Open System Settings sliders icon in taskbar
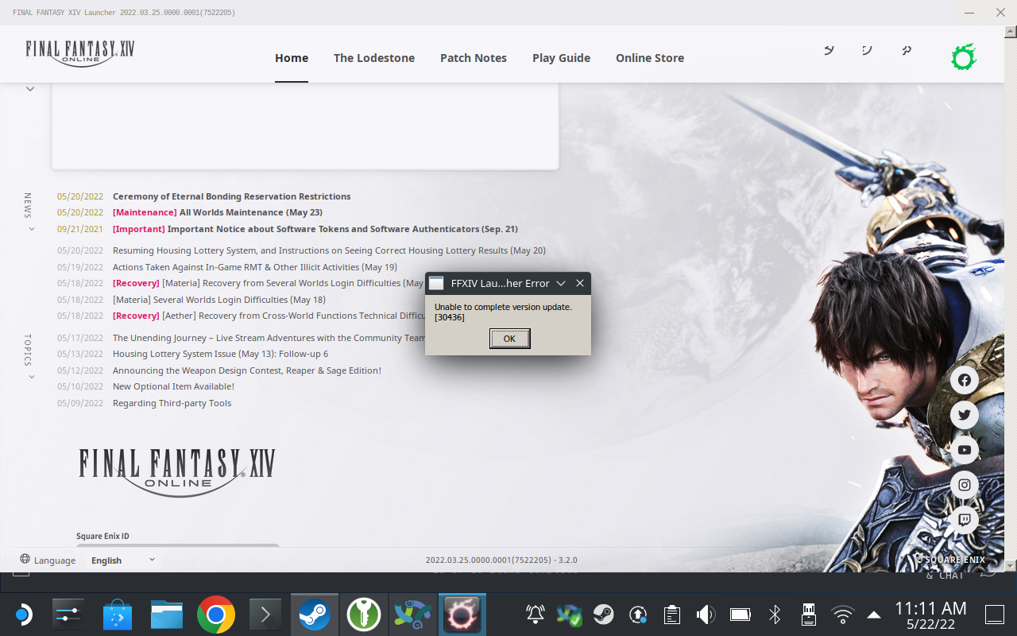 (67, 615)
